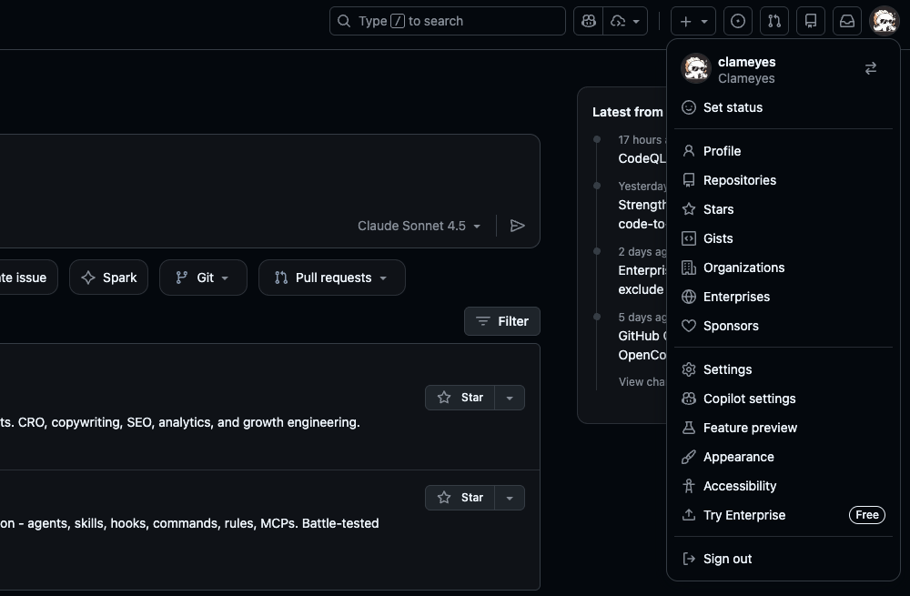Open the projects icon in the header
The image size is (910, 596).
pos(810,20)
